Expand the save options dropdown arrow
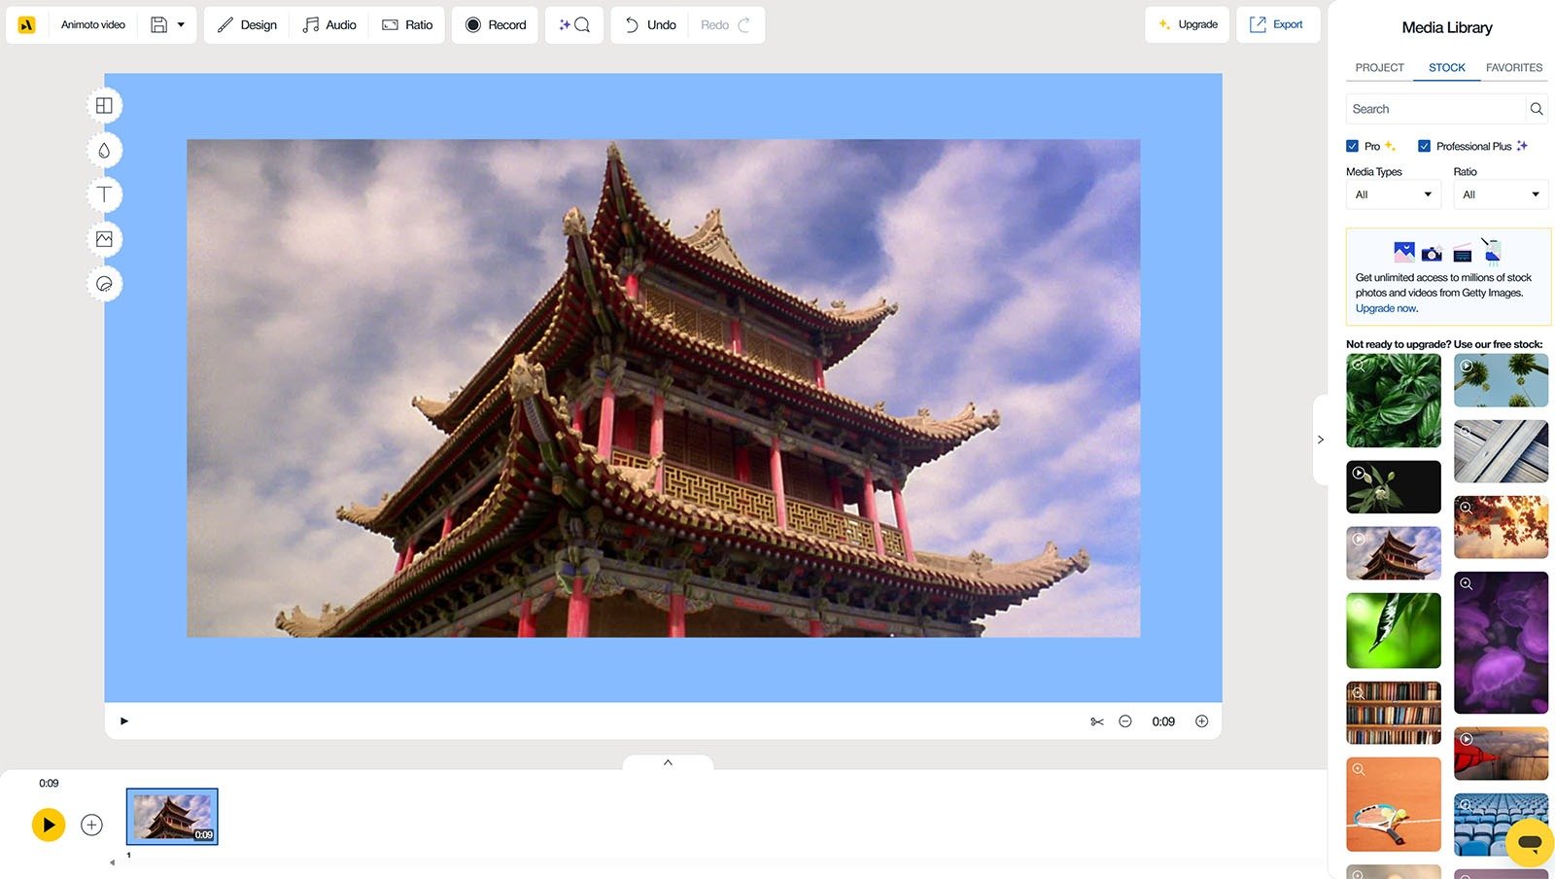Viewport: 1555px width, 879px height. pyautogui.click(x=180, y=24)
